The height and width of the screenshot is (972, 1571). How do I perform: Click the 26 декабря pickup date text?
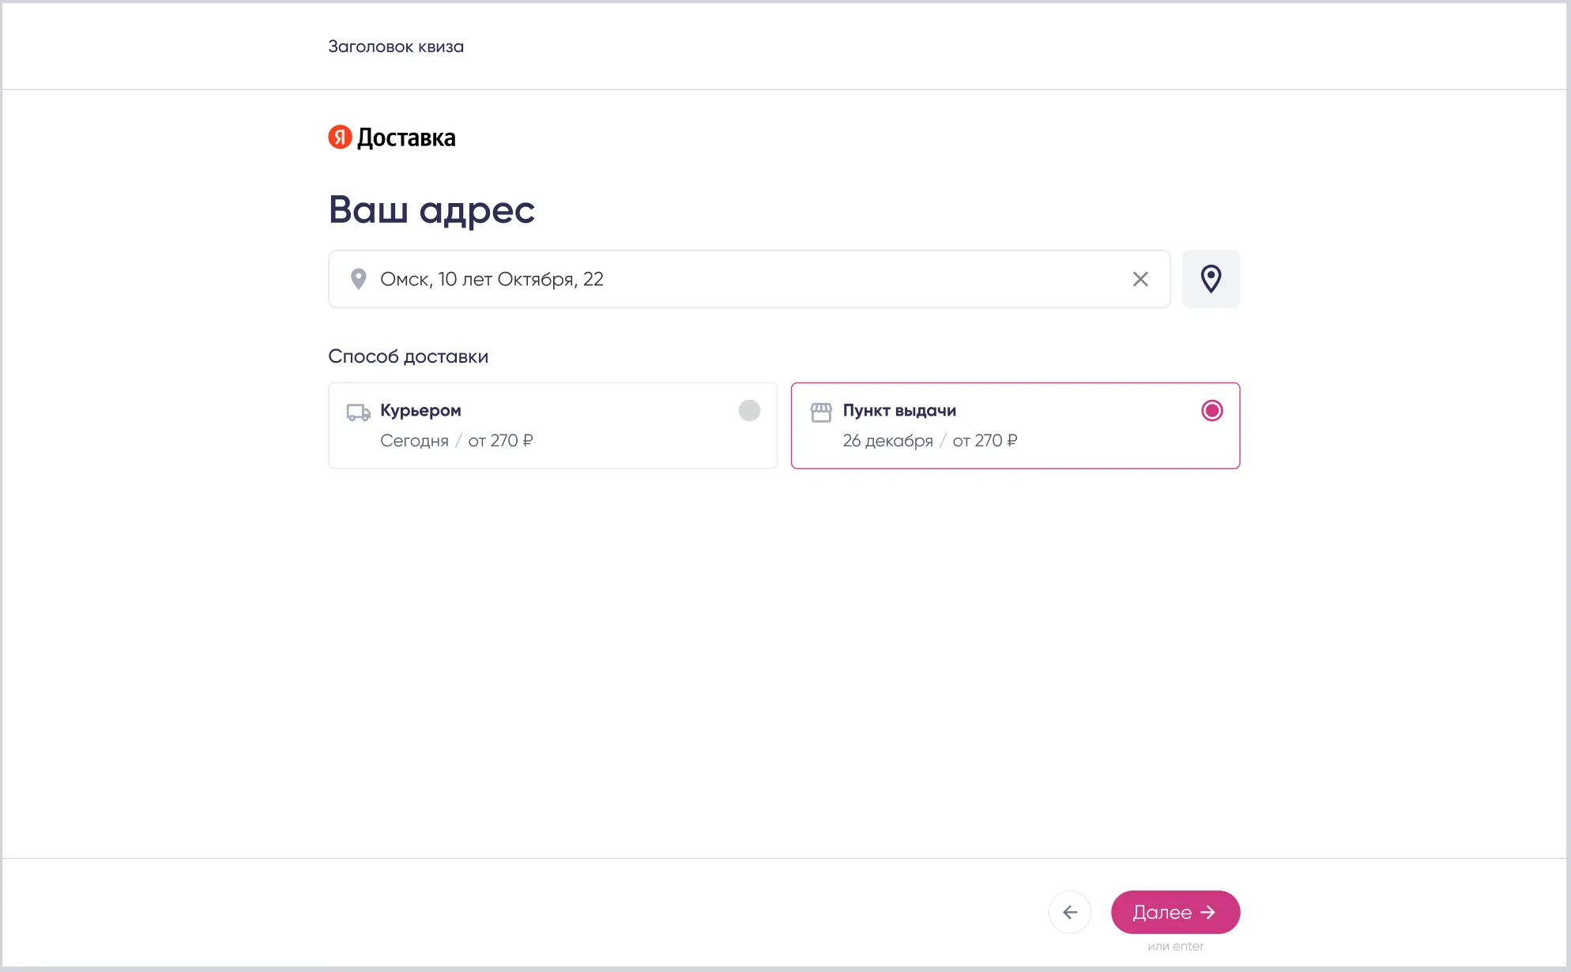coord(887,441)
